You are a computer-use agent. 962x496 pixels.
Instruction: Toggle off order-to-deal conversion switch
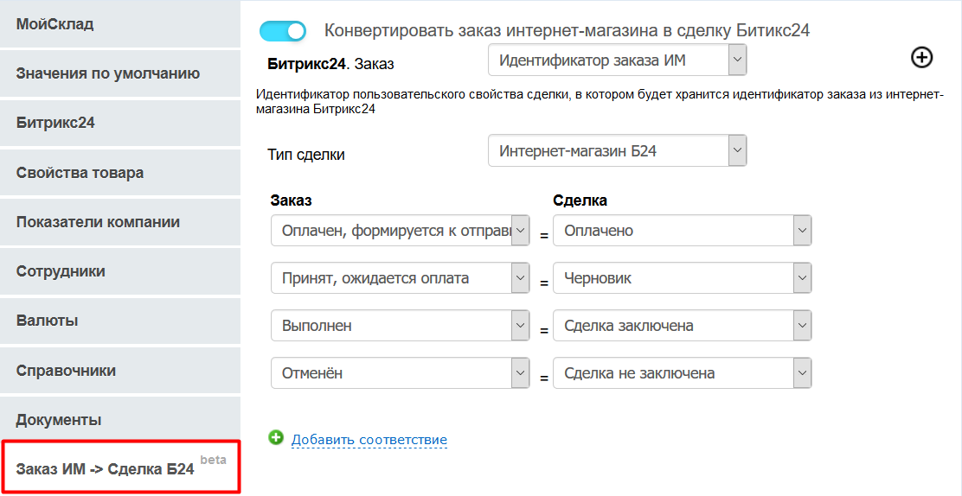(x=283, y=31)
